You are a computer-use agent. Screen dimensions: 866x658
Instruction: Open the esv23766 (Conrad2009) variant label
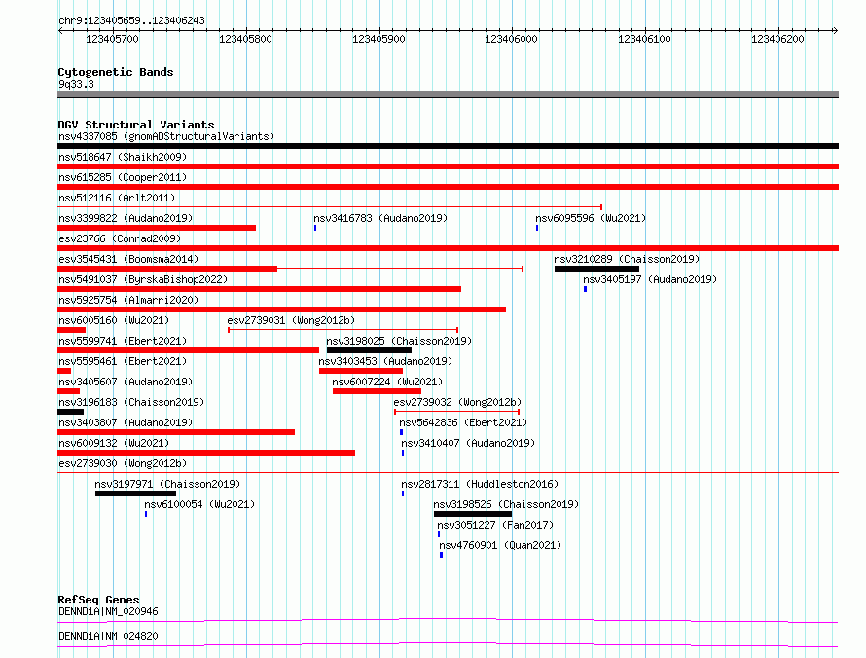tap(120, 238)
